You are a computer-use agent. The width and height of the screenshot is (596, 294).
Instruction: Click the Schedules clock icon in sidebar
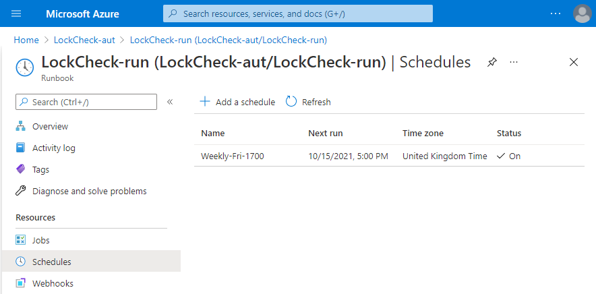20,261
